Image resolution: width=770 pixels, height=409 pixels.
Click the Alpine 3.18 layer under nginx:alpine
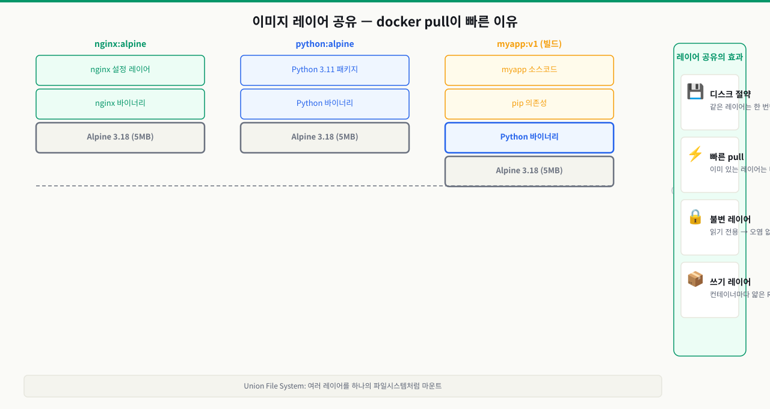coord(120,138)
